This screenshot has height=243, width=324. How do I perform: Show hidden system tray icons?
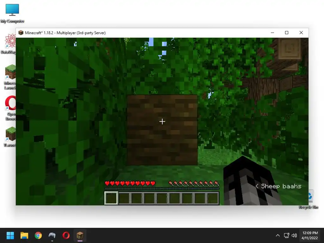[x=278, y=235]
